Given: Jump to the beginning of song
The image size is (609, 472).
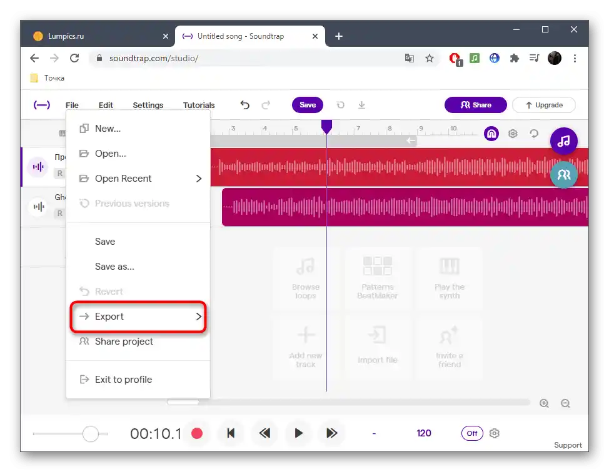Looking at the screenshot, I should [231, 433].
